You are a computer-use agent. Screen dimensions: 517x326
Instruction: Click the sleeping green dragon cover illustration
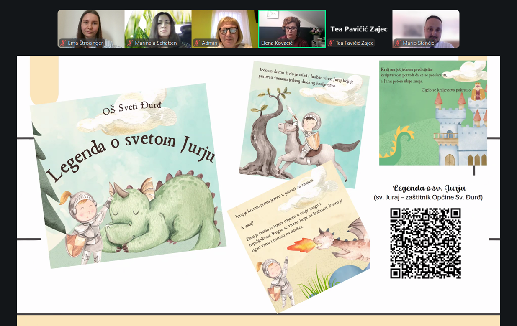pyautogui.click(x=163, y=213)
